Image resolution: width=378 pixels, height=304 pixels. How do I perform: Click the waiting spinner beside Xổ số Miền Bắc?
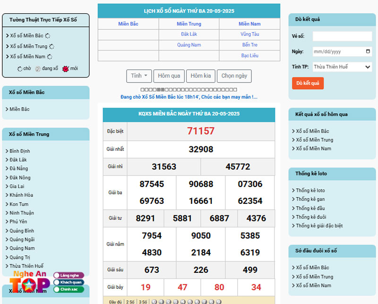pos(48,36)
